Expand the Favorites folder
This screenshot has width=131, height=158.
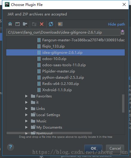tap(26, 96)
